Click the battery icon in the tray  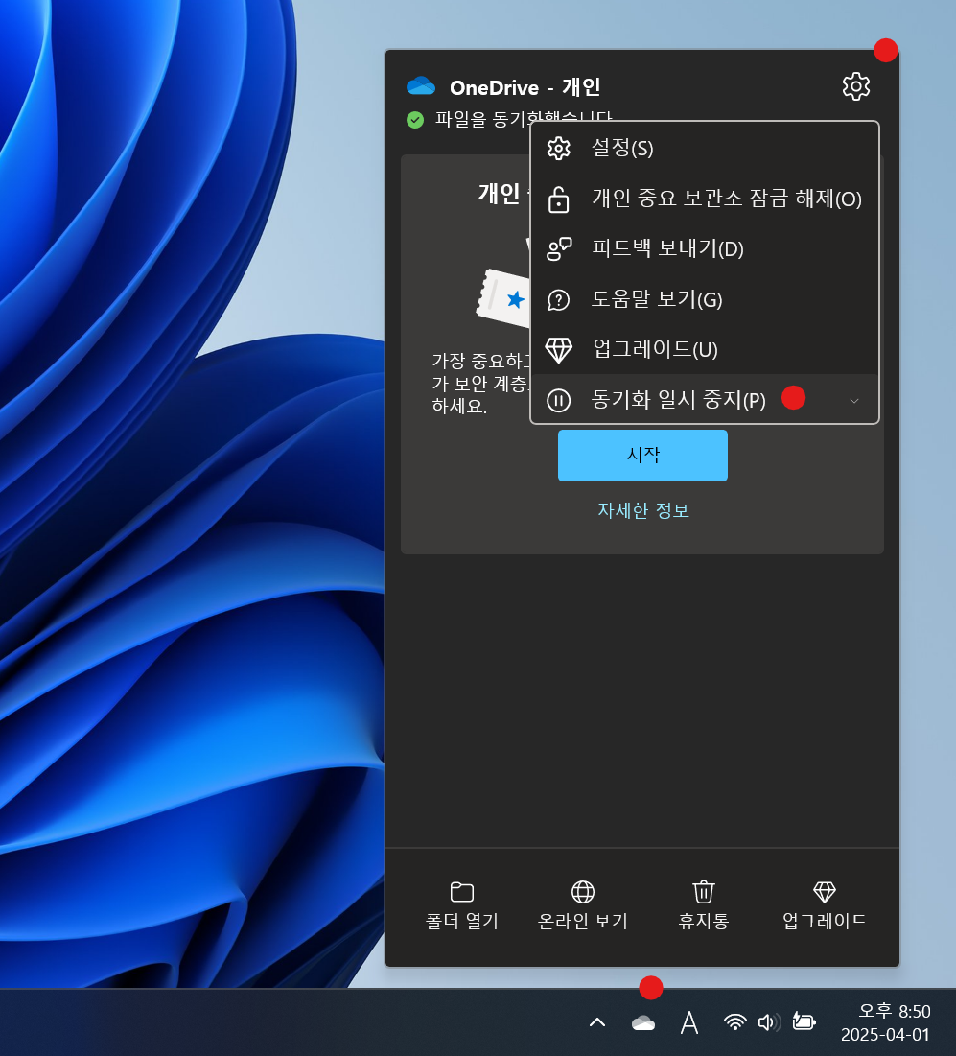[x=804, y=1021]
